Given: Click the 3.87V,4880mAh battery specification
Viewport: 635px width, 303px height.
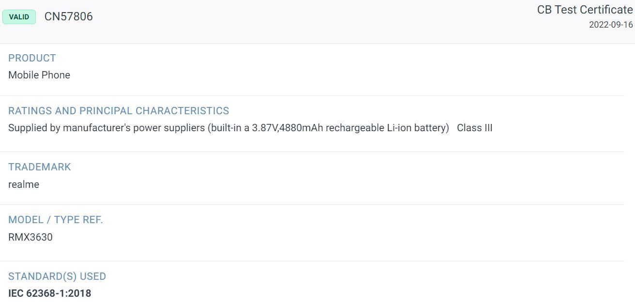Looking at the screenshot, I should click(x=287, y=128).
